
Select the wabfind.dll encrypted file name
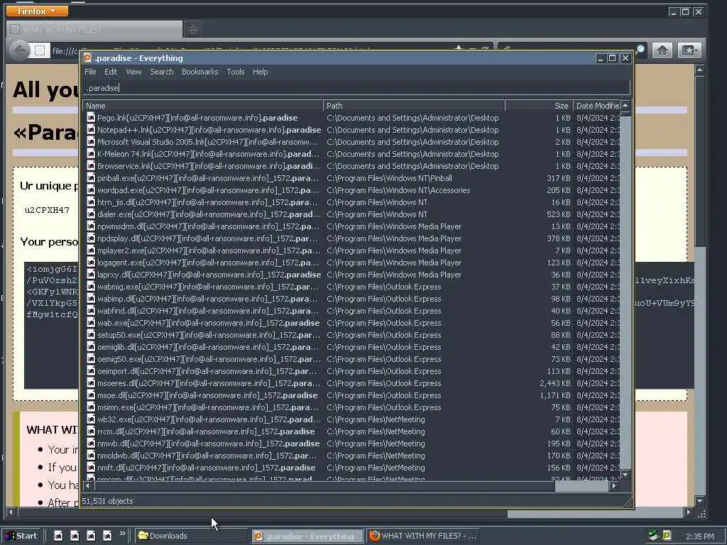pyautogui.click(x=208, y=311)
